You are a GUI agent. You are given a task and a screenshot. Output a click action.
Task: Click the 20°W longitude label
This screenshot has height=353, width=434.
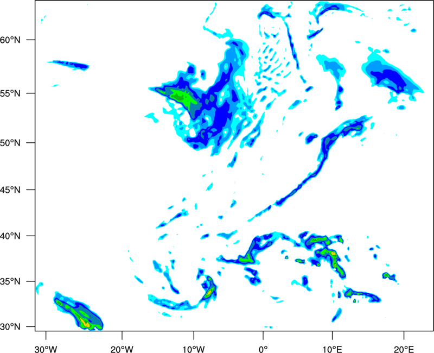pos(122,349)
